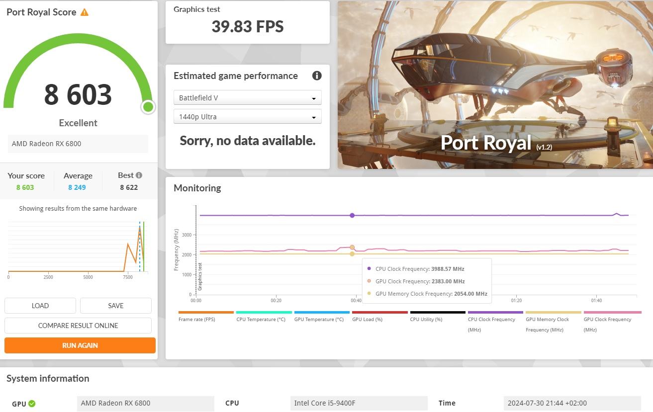The width and height of the screenshot is (653, 412).
Task: Click the AMD Radeon RX 6800 field under score
Action: pyautogui.click(x=78, y=144)
